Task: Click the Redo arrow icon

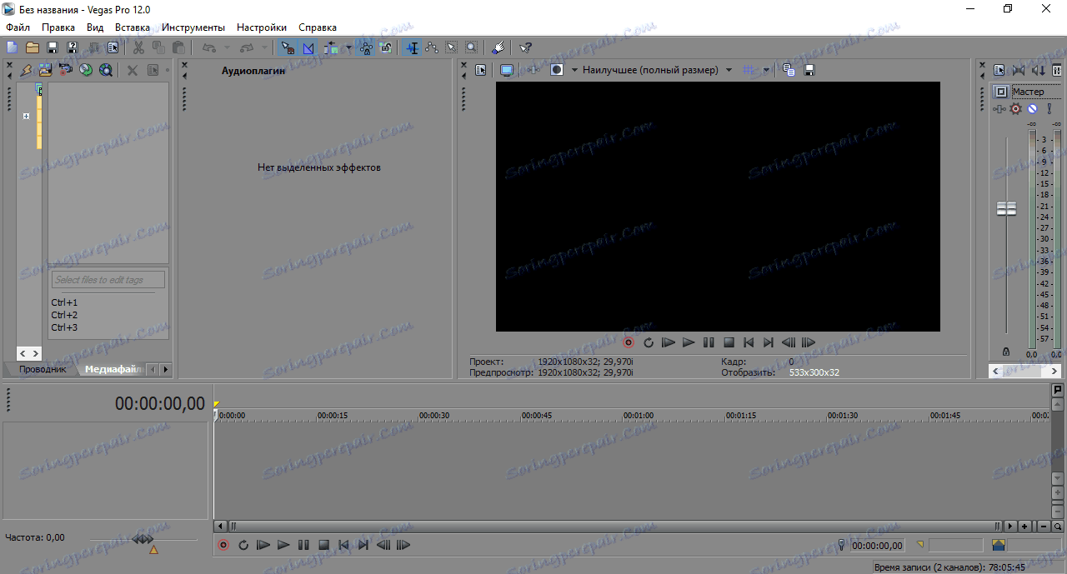Action: coord(247,47)
